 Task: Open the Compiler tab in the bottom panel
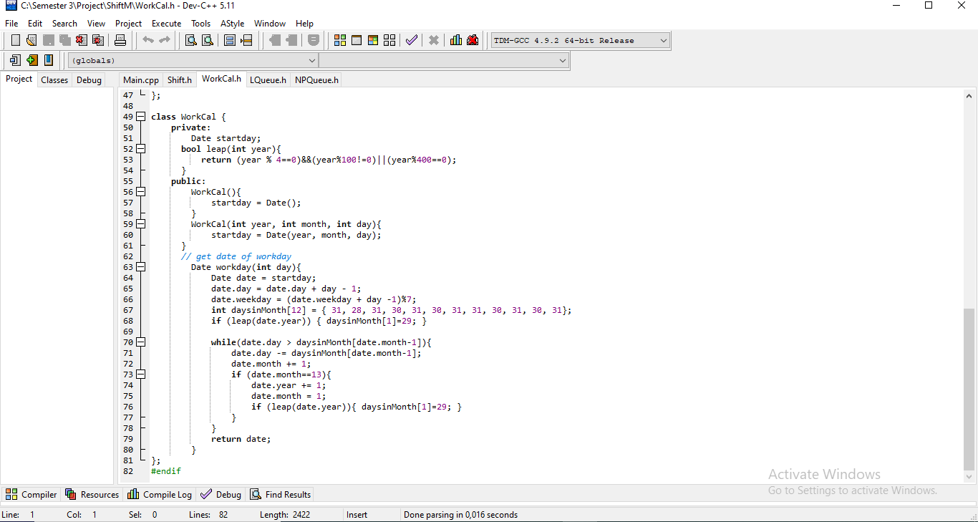pos(31,494)
